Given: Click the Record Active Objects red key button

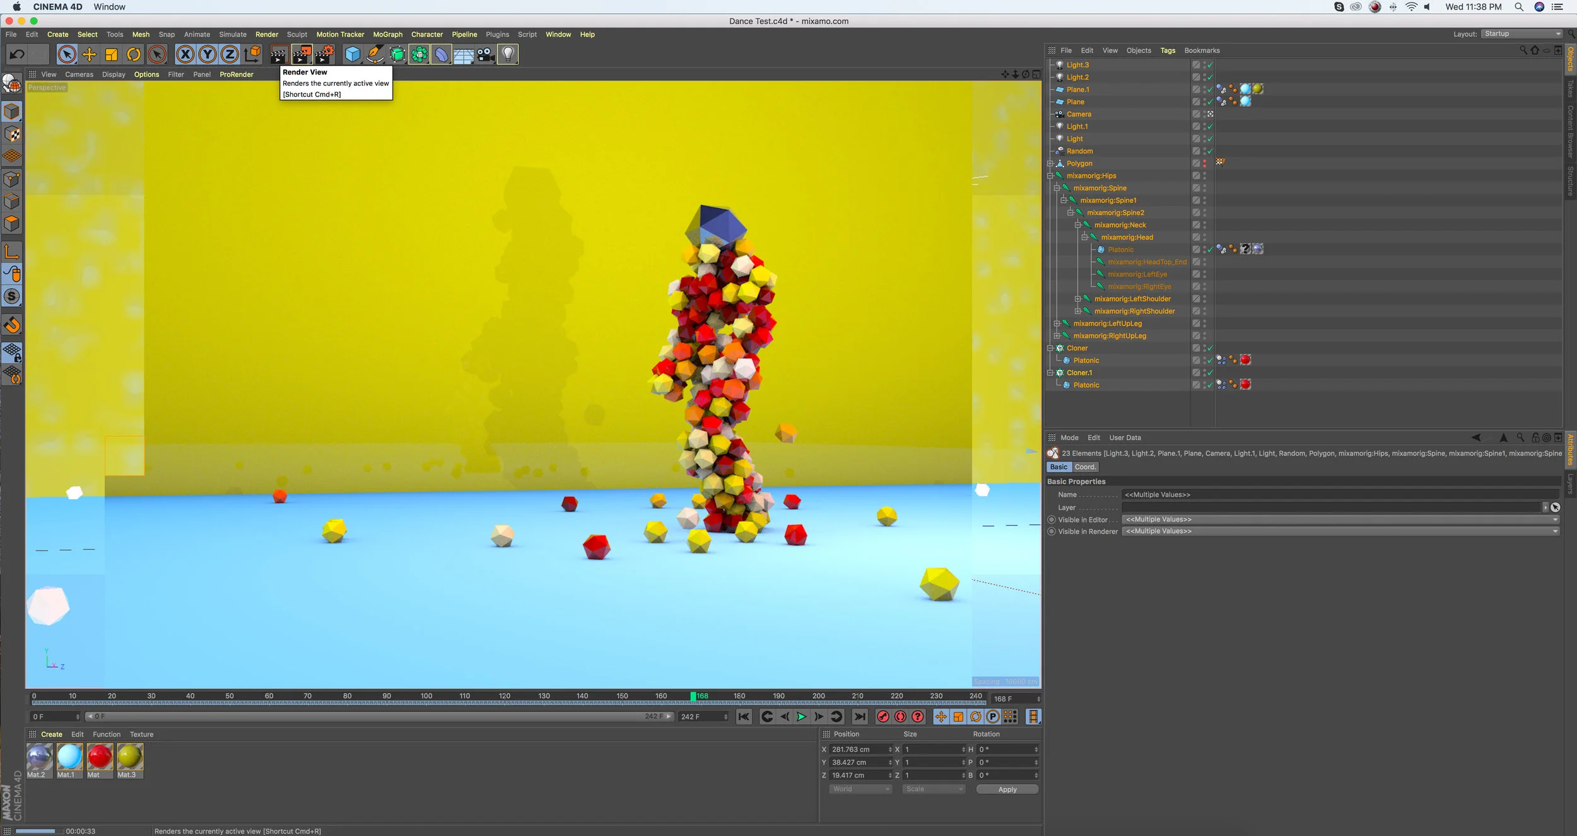Looking at the screenshot, I should tap(883, 717).
